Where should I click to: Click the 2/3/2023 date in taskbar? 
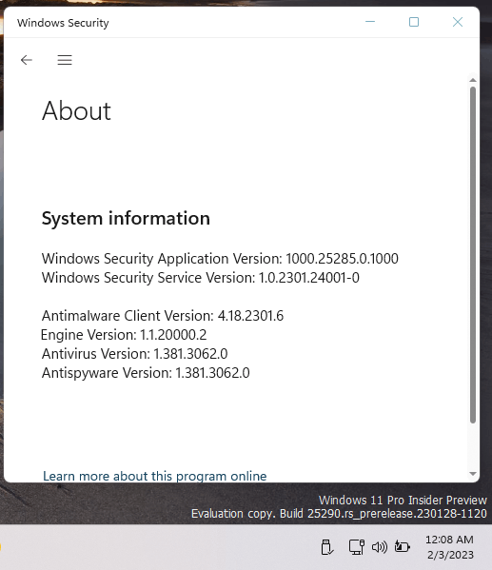[450, 555]
